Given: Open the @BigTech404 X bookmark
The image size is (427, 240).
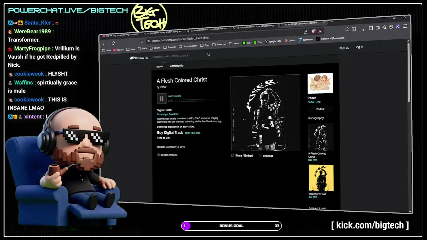Looking at the screenshot, I should pyautogui.click(x=273, y=42).
